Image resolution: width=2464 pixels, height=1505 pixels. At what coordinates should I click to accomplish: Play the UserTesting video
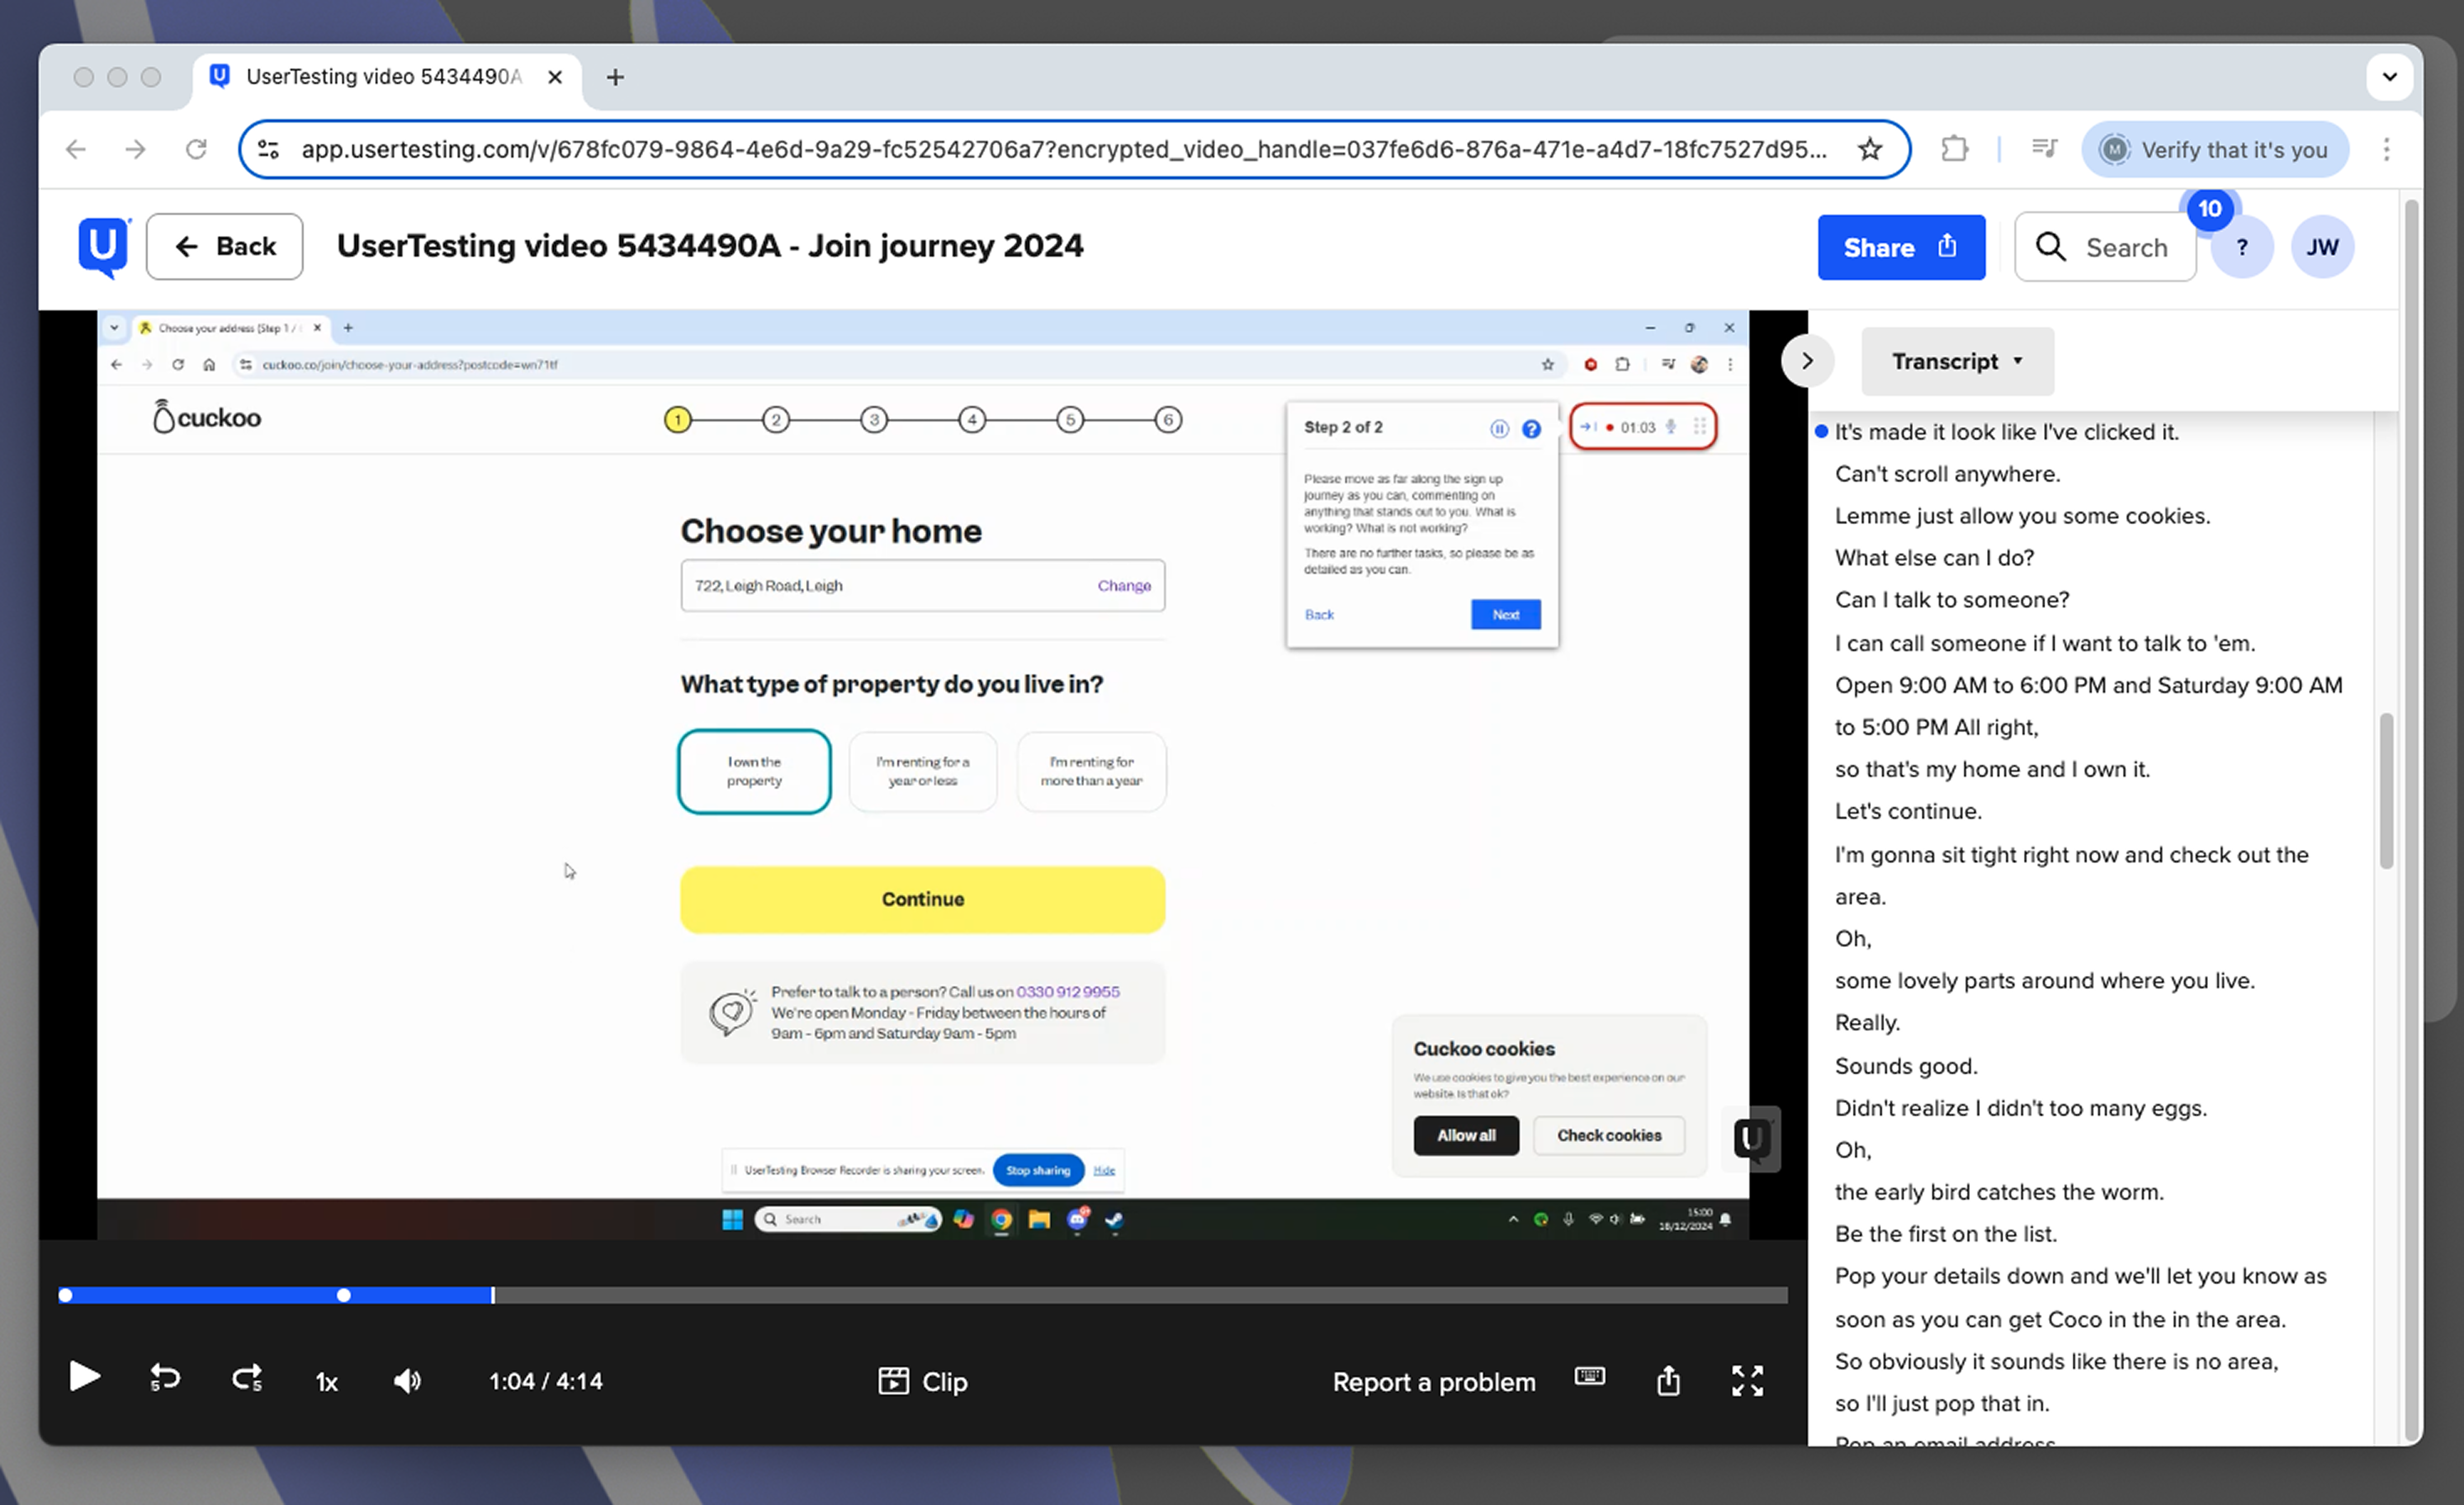[x=85, y=1378]
